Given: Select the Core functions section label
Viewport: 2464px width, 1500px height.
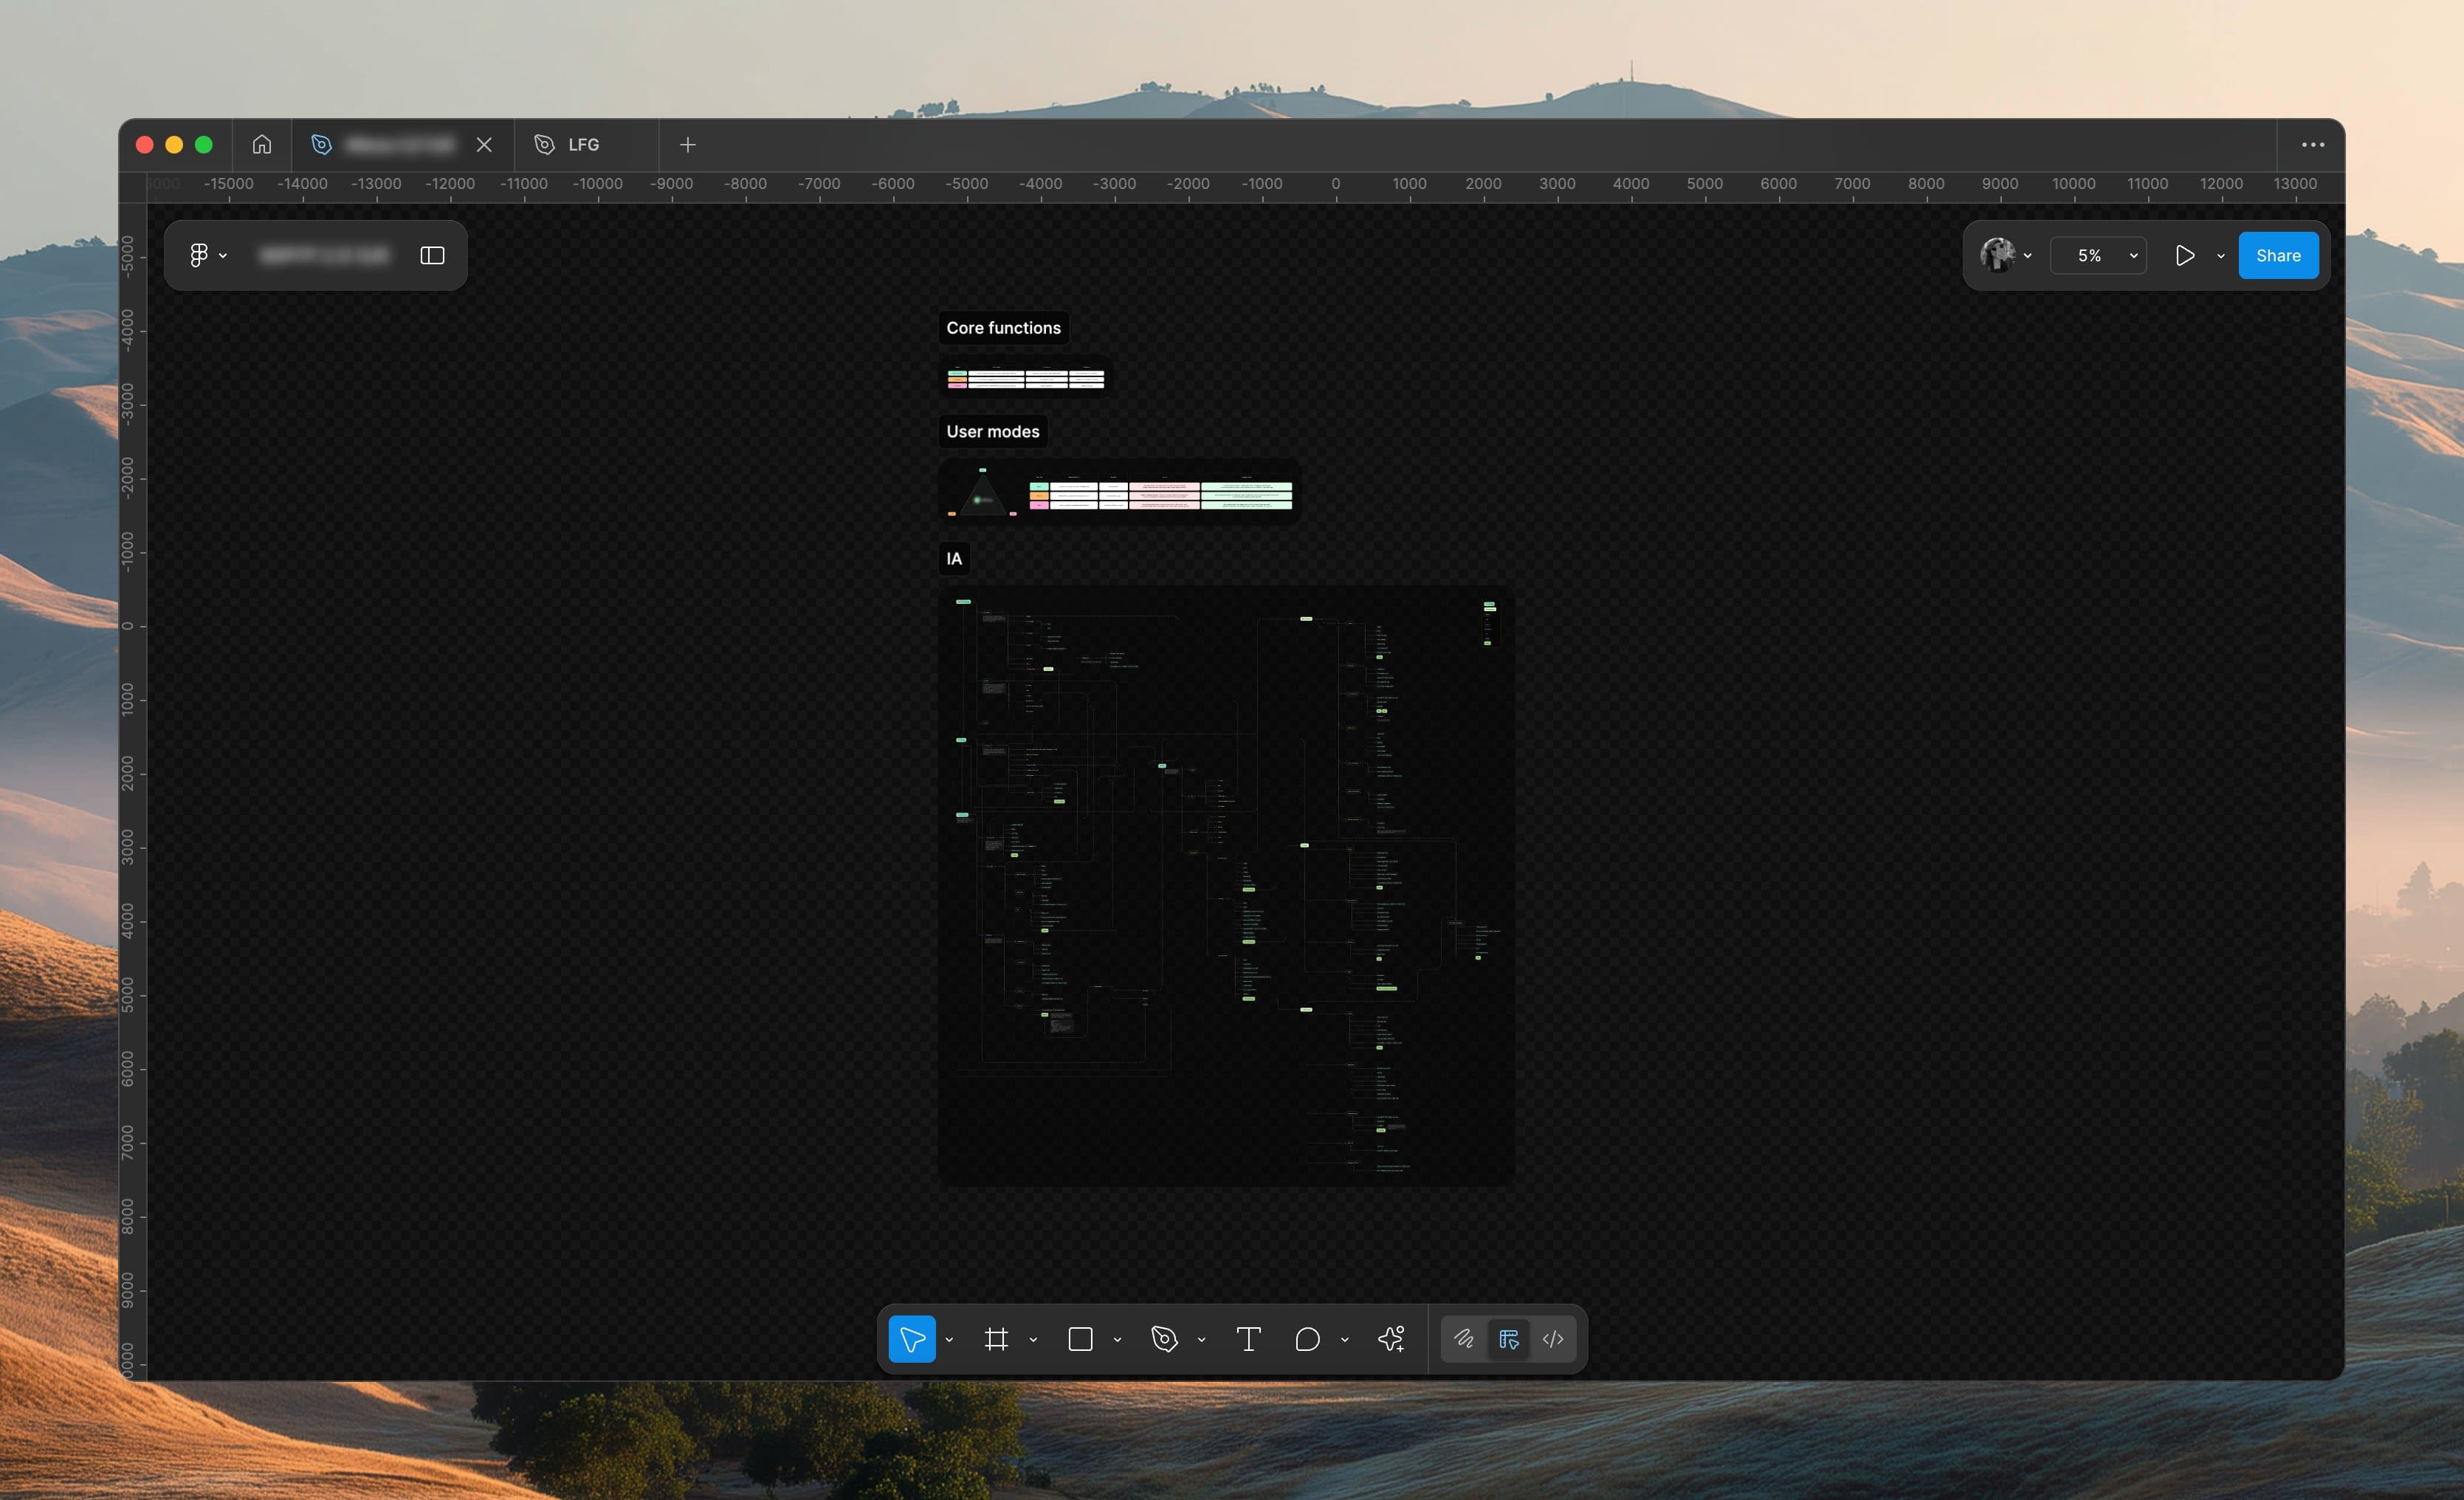Looking at the screenshot, I should coord(1004,328).
